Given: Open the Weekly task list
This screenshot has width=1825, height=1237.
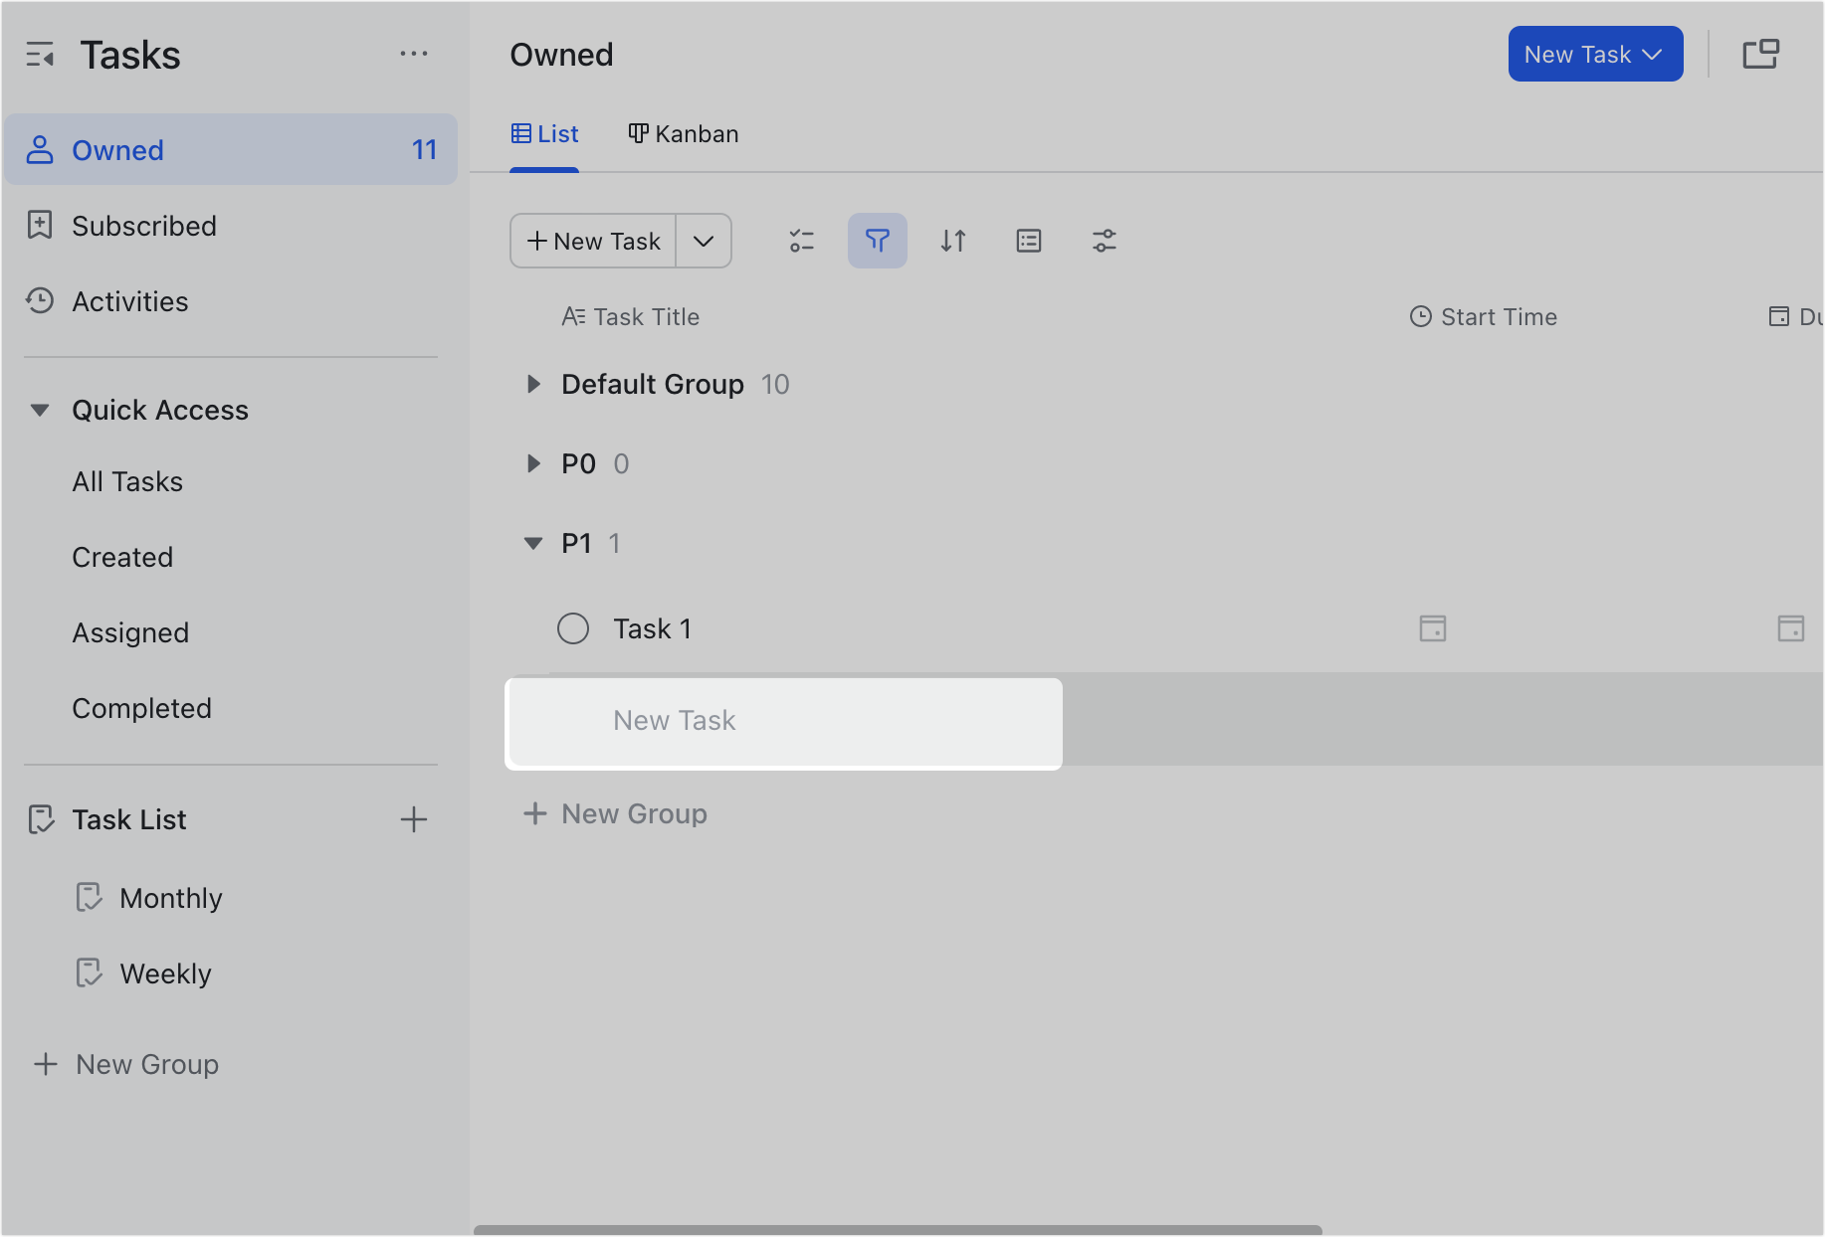Looking at the screenshot, I should coord(165,972).
